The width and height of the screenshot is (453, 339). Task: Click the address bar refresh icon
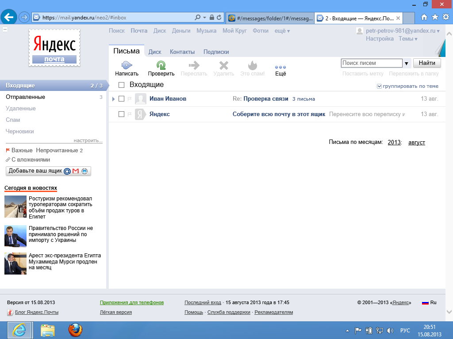click(x=219, y=17)
